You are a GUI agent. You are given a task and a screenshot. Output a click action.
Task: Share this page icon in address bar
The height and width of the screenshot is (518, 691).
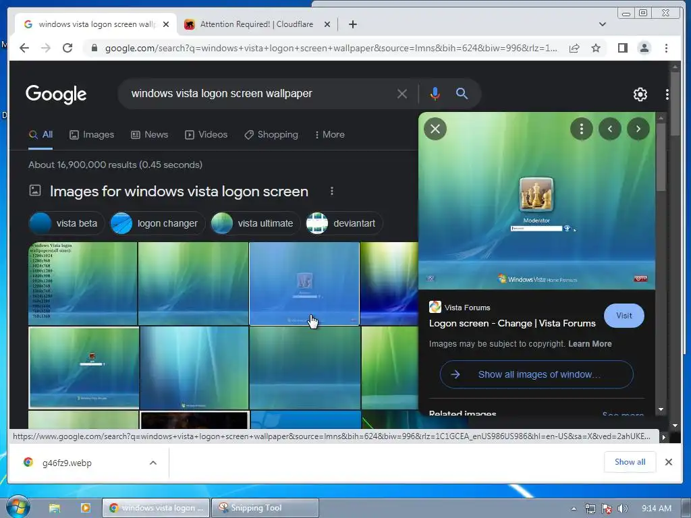pyautogui.click(x=574, y=48)
